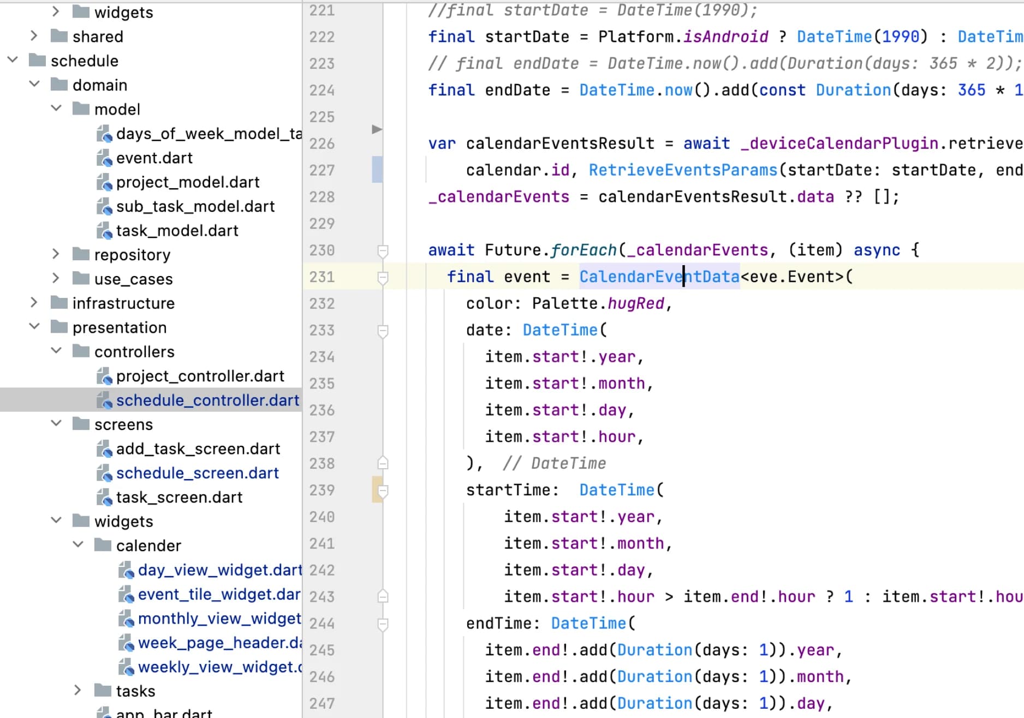Toggle code fold marker on line 230
The image size is (1024, 718).
tap(383, 250)
